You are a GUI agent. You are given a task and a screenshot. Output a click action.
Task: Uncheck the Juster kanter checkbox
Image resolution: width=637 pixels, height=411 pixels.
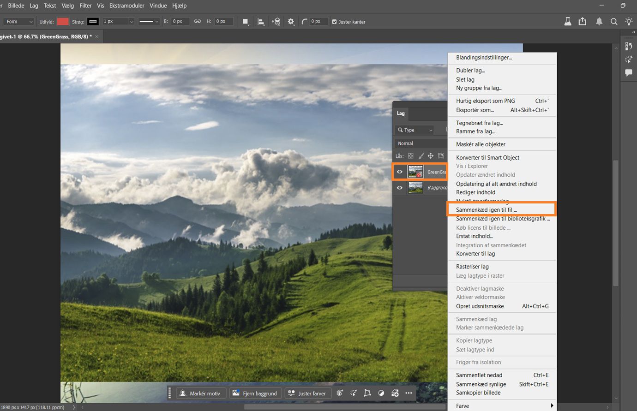click(334, 22)
